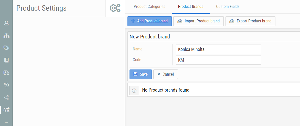
Task: Select the Product Brands tab
Action: click(191, 7)
